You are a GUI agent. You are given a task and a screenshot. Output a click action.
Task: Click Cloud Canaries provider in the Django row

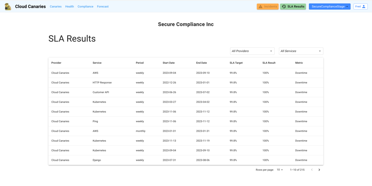tap(60, 160)
